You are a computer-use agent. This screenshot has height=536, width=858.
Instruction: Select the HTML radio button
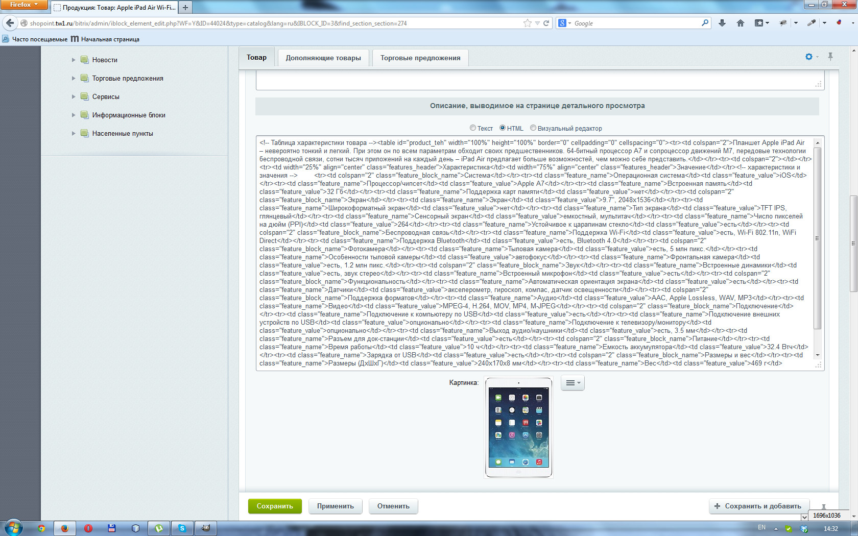click(x=503, y=128)
